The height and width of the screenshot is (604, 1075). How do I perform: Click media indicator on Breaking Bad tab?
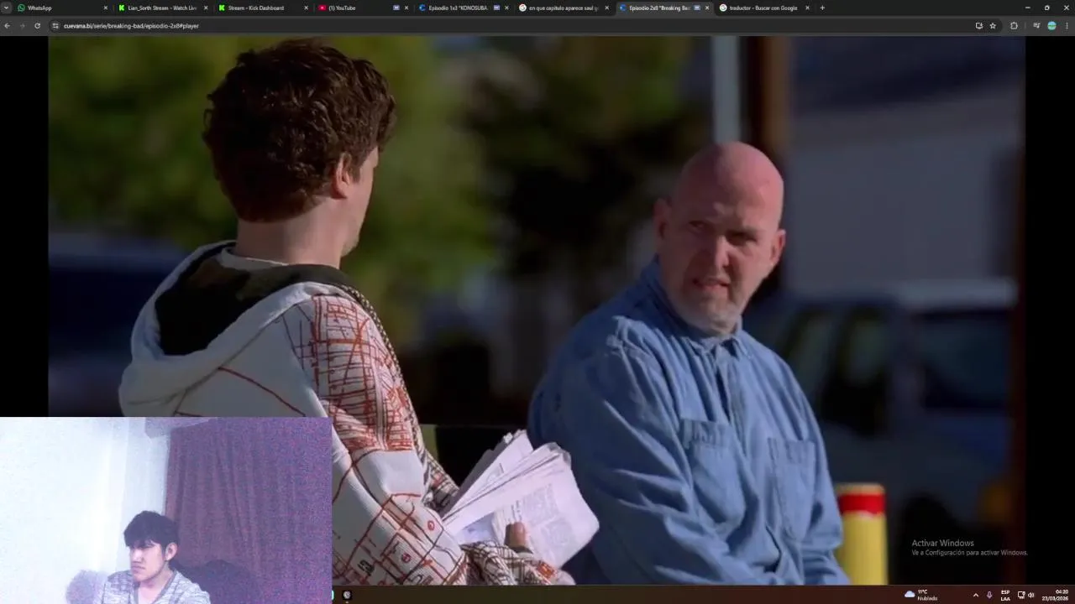[x=697, y=8]
